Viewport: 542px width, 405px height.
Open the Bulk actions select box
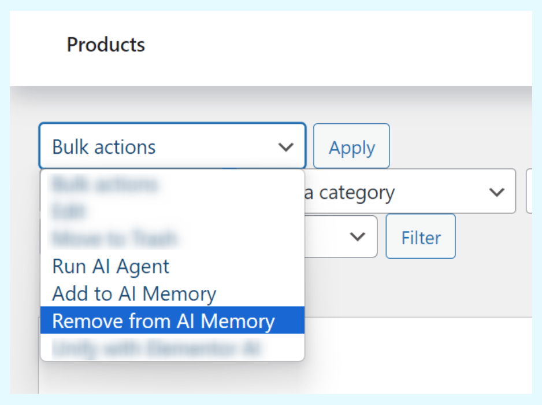[x=172, y=147]
